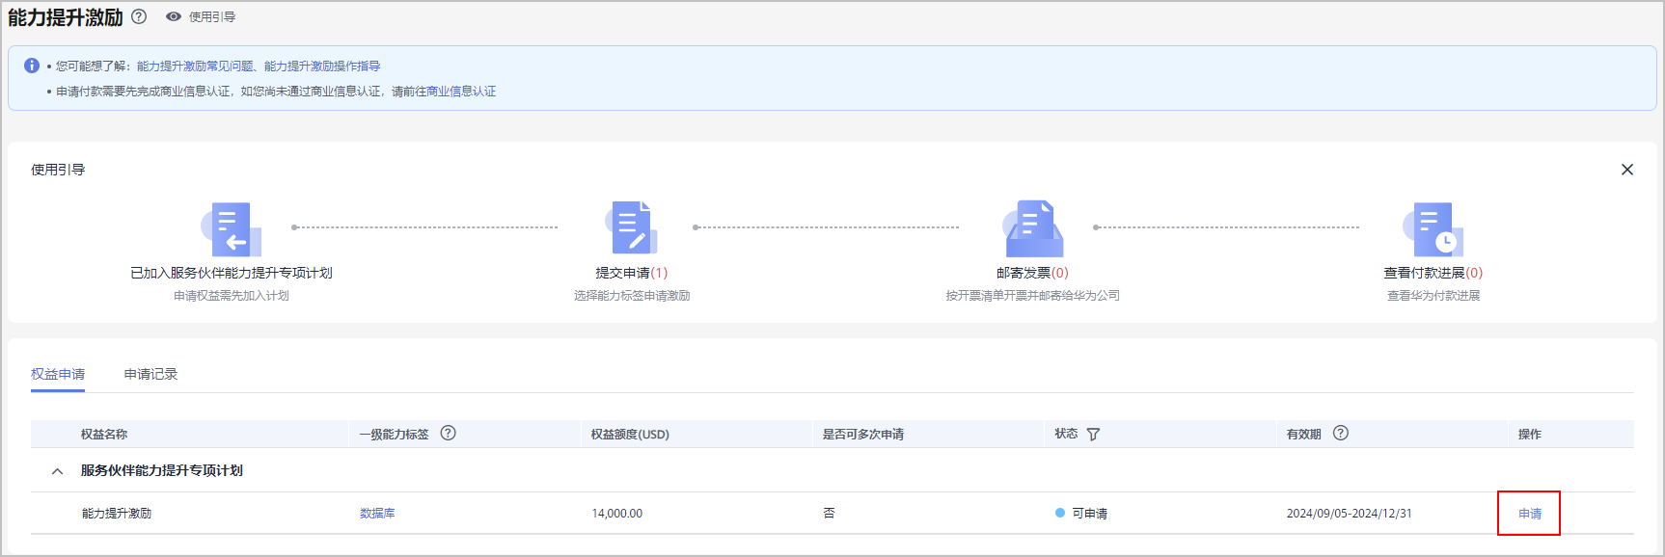Image resolution: width=1665 pixels, height=557 pixels.
Task: Click help icon beside 一级能力标签 header
Action: click(x=449, y=433)
